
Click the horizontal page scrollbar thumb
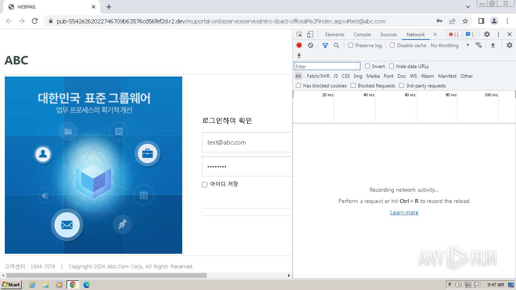pos(106,275)
